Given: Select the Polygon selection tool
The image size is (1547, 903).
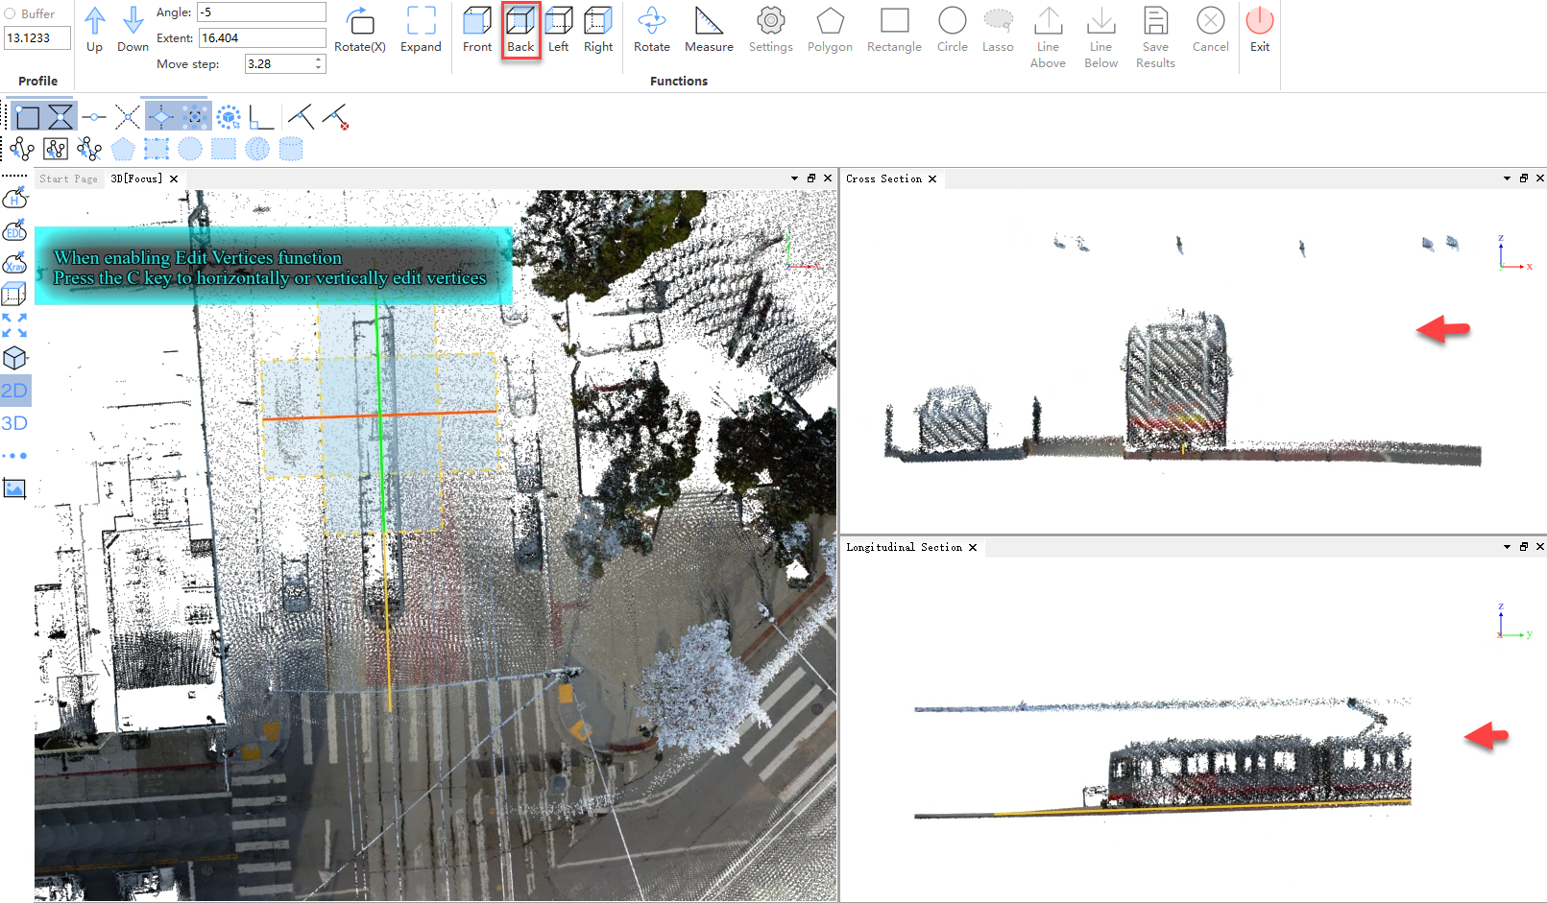Looking at the screenshot, I should coord(830,30).
